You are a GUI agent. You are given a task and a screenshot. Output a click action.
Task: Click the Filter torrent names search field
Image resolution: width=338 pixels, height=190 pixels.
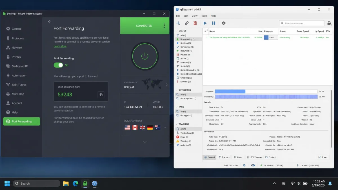coord(302,23)
